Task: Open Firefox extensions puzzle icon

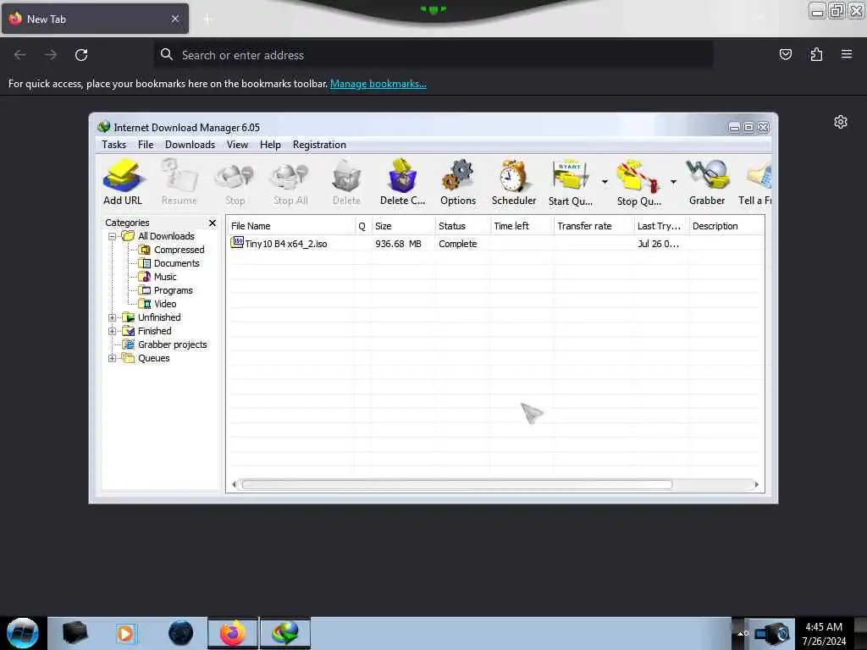Action: coord(816,54)
